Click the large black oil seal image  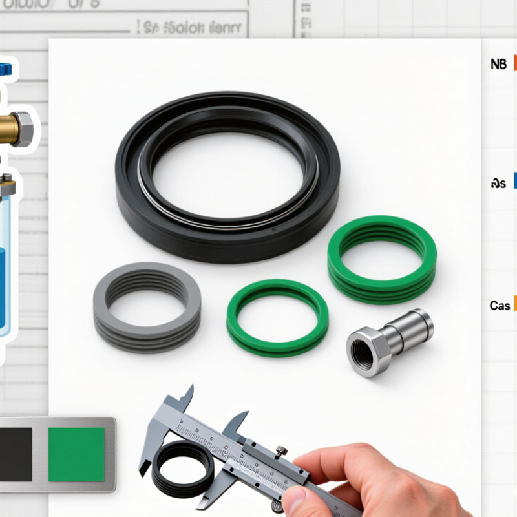coord(228,176)
